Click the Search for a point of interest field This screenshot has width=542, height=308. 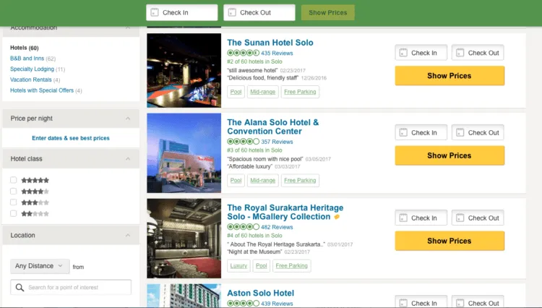(x=71, y=287)
